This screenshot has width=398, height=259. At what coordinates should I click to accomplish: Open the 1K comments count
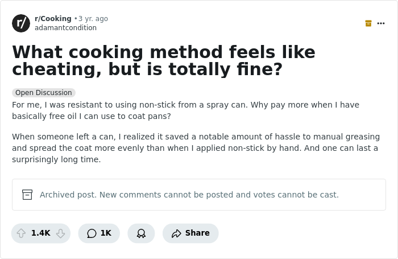click(x=106, y=233)
